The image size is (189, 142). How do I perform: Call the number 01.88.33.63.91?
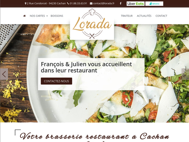(78, 3)
